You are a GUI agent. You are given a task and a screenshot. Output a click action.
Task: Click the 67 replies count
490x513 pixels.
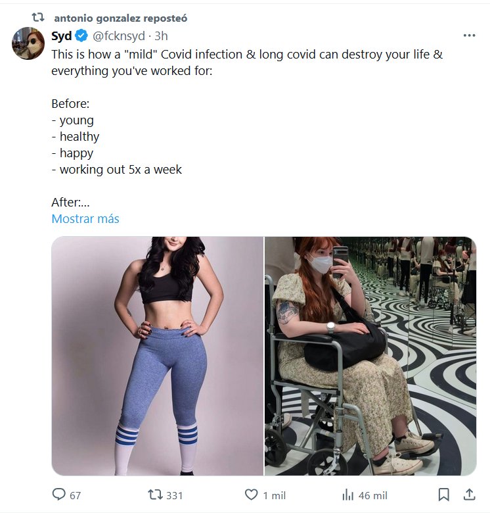point(75,495)
